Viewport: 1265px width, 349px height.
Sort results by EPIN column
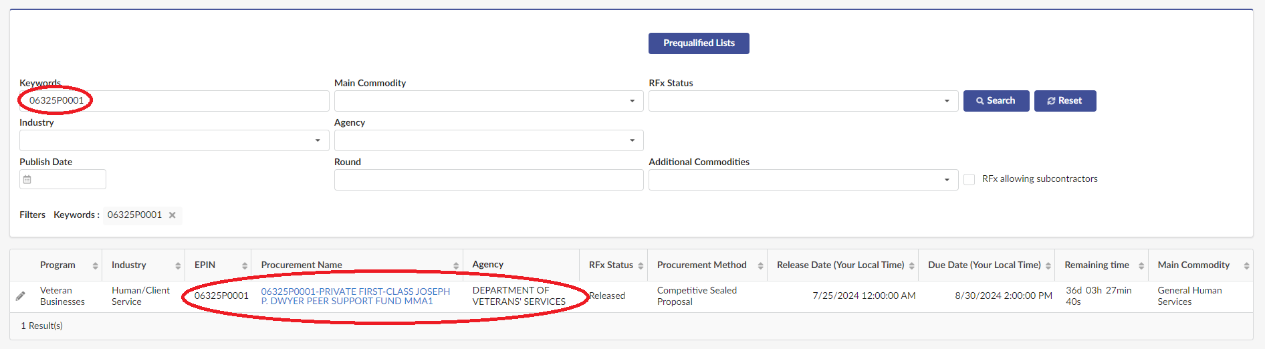245,266
